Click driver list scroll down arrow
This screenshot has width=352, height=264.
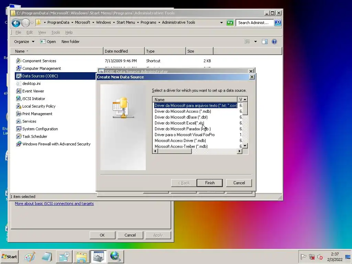245,146
